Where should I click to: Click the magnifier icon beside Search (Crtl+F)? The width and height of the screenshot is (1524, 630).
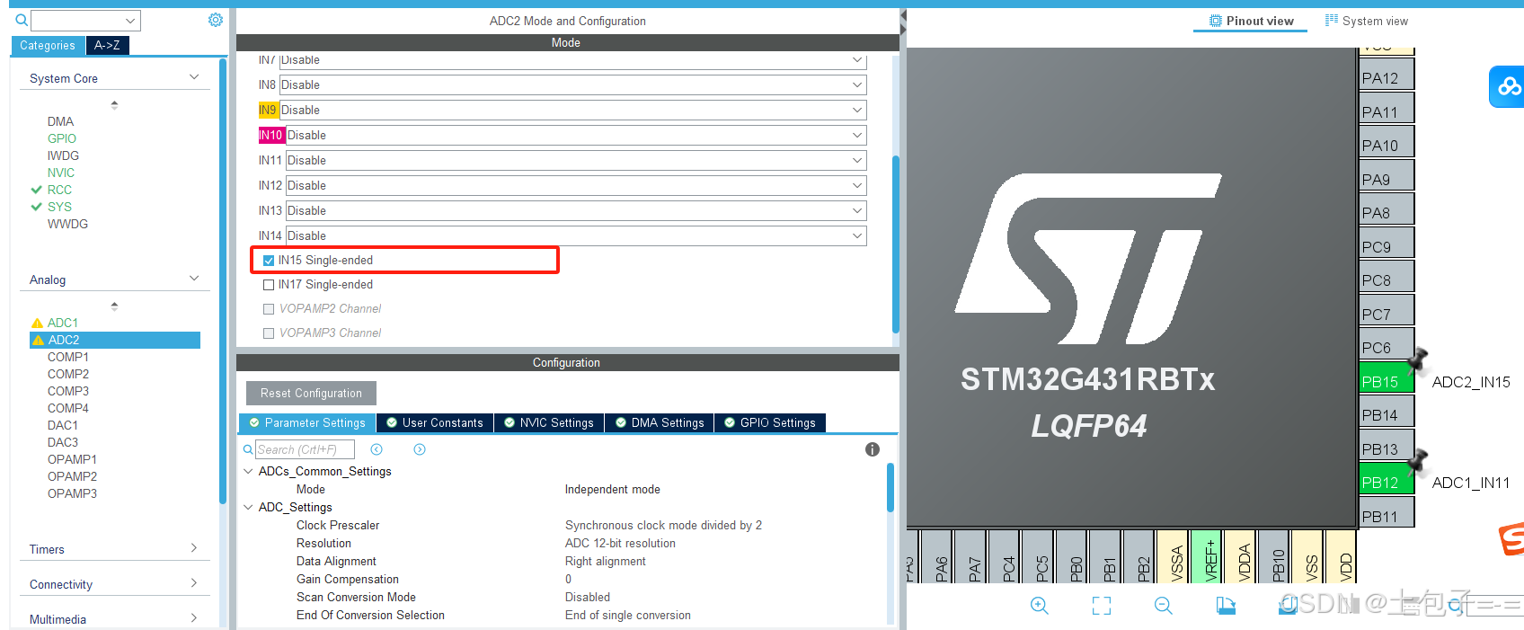pyautogui.click(x=248, y=449)
